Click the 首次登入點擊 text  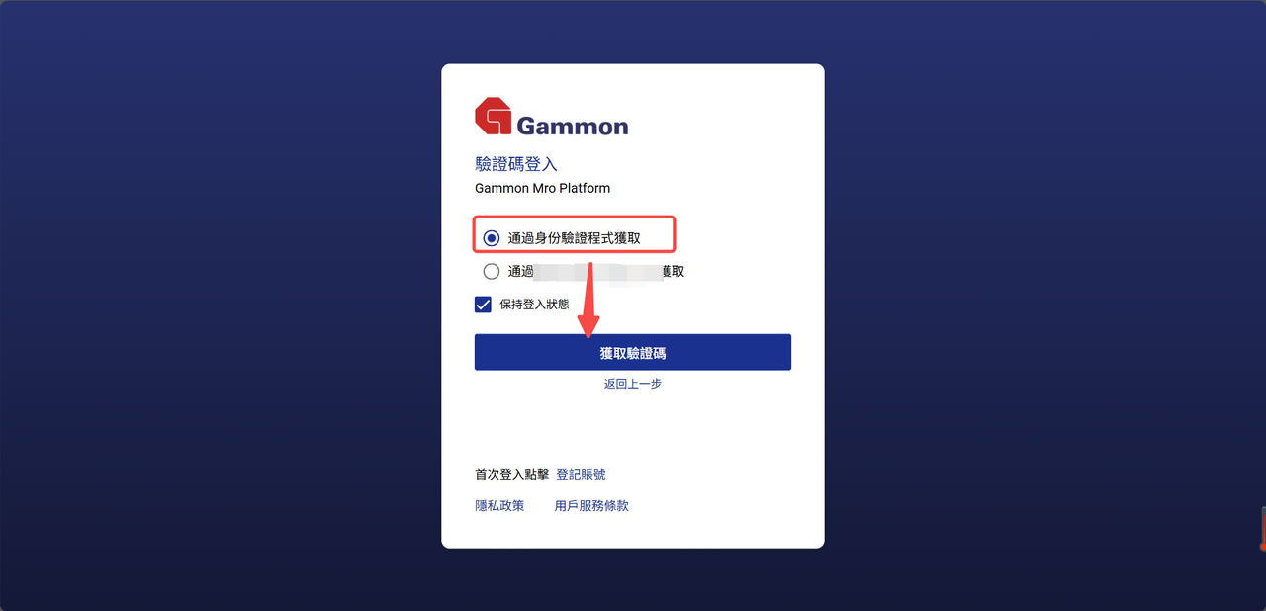coord(511,475)
